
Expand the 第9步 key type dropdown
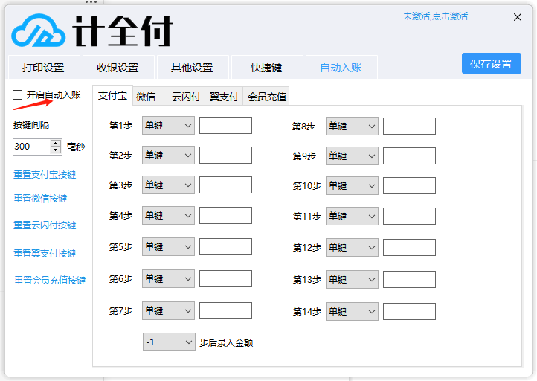click(x=352, y=156)
